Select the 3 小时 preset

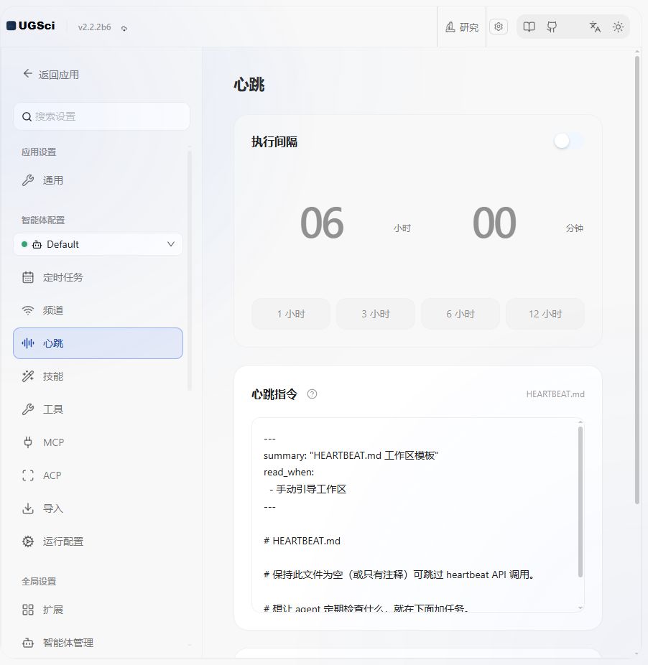pyautogui.click(x=376, y=314)
